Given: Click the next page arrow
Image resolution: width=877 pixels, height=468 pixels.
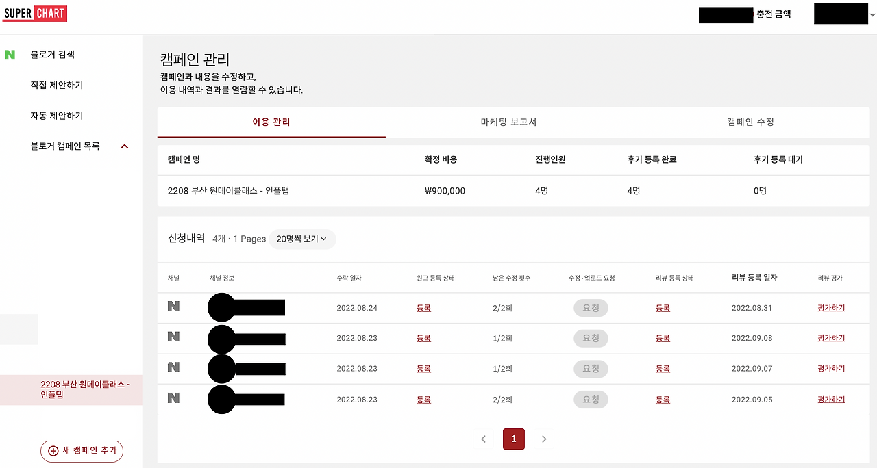Looking at the screenshot, I should (x=544, y=439).
